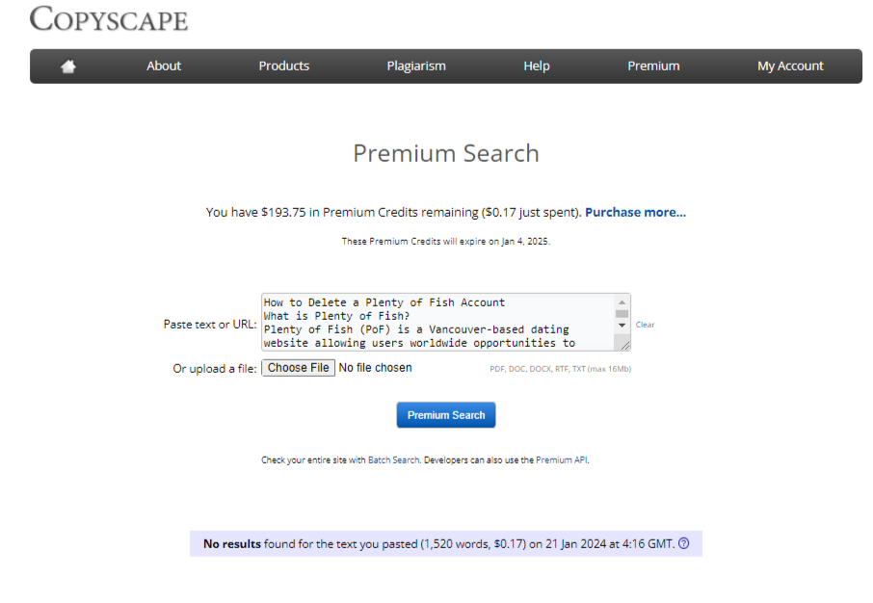The width and height of the screenshot is (873, 603).
Task: Open the Help menu
Action: [537, 66]
